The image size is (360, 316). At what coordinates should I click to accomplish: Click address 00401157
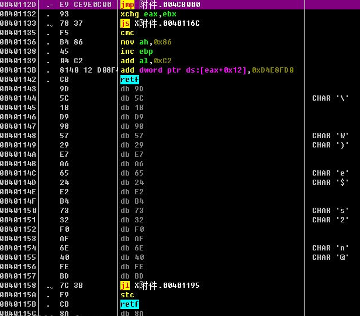[18, 276]
